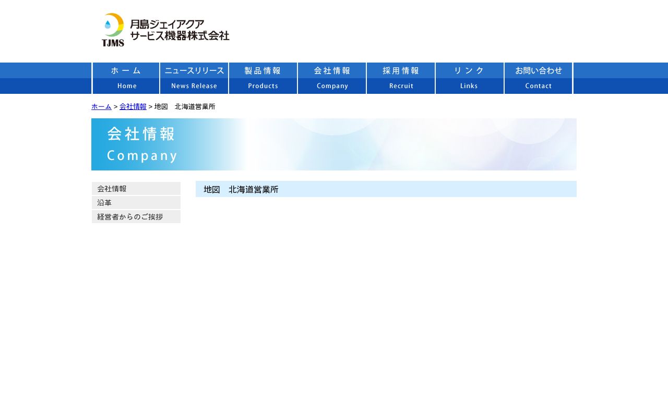This screenshot has width=668, height=417.
Task: Click the 'Company' subtitle in the banner
Action: pyautogui.click(x=142, y=156)
